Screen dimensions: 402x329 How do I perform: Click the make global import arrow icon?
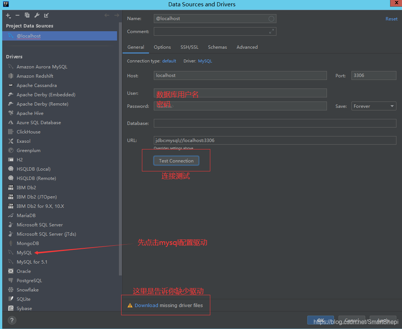(x=46, y=15)
